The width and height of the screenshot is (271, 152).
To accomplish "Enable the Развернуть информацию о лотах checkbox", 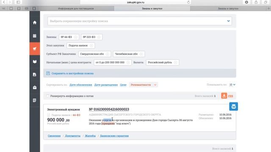I will point(48,96).
